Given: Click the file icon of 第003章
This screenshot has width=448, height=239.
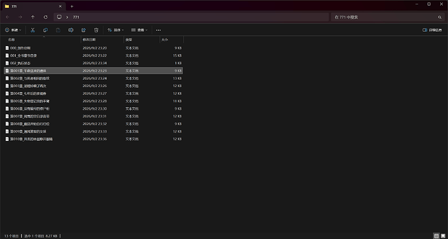Looking at the screenshot, I should click(x=7, y=86).
